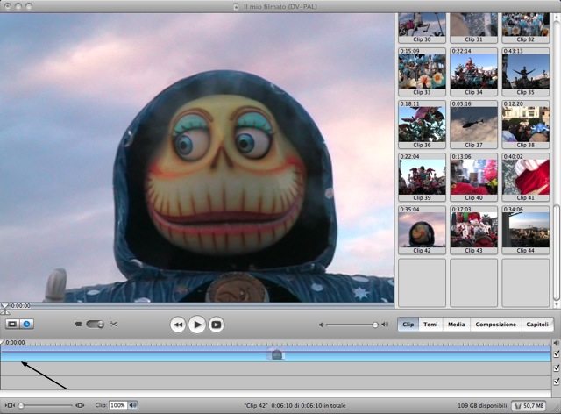Open the trash showing 50,7 MB

(x=529, y=405)
